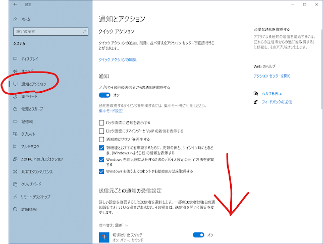
Task: Click the back arrow icon
Action: tap(15, 5)
